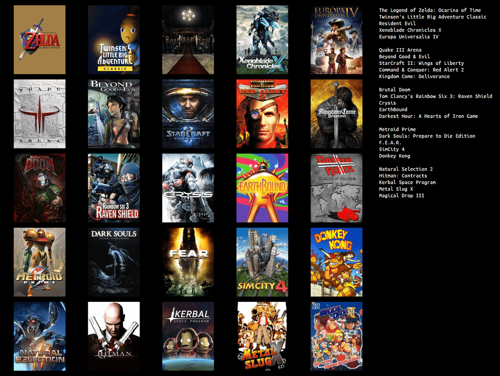
Task: Click 'Command & Conquer: Red Alert 2' text
Action: [421, 70]
